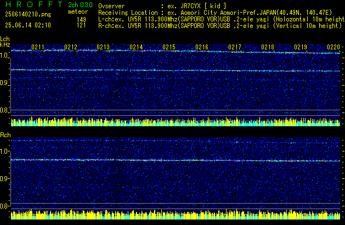Click the Rch yellow signal-level bar graph
Screen dimensions: 345x225
tap(176, 215)
